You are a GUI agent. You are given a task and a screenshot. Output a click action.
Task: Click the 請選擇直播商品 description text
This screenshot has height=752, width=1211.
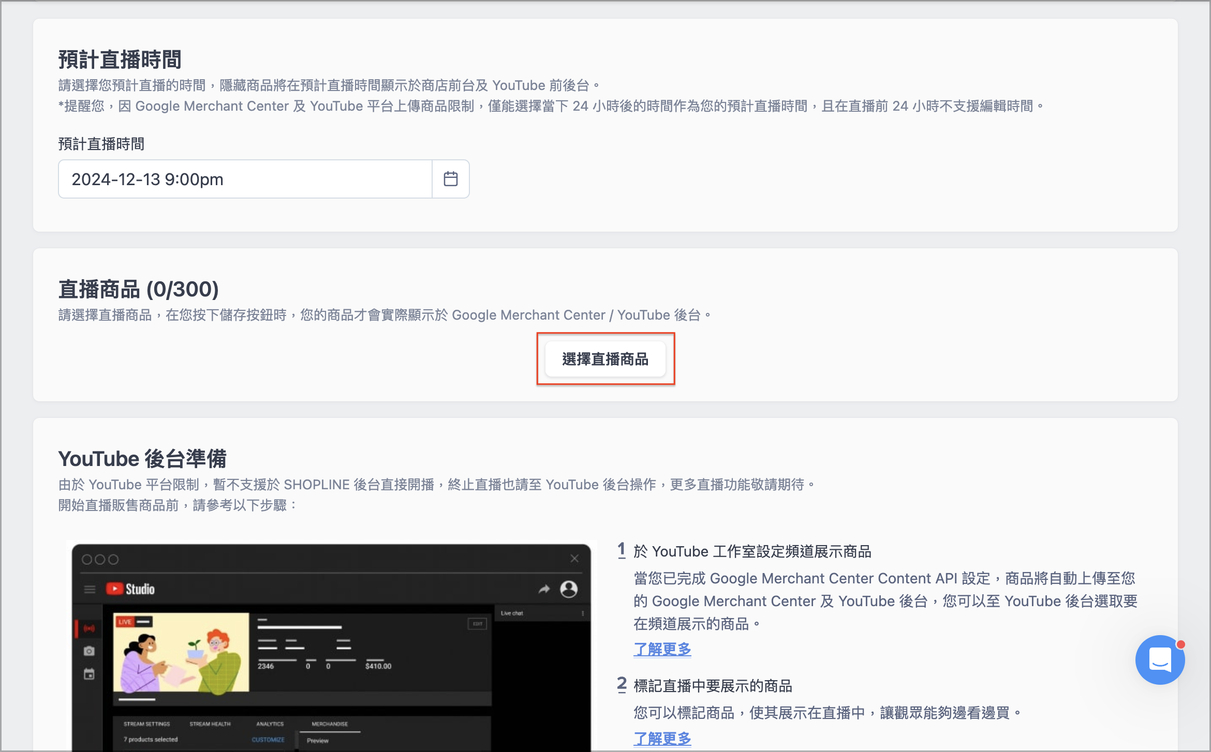386,315
